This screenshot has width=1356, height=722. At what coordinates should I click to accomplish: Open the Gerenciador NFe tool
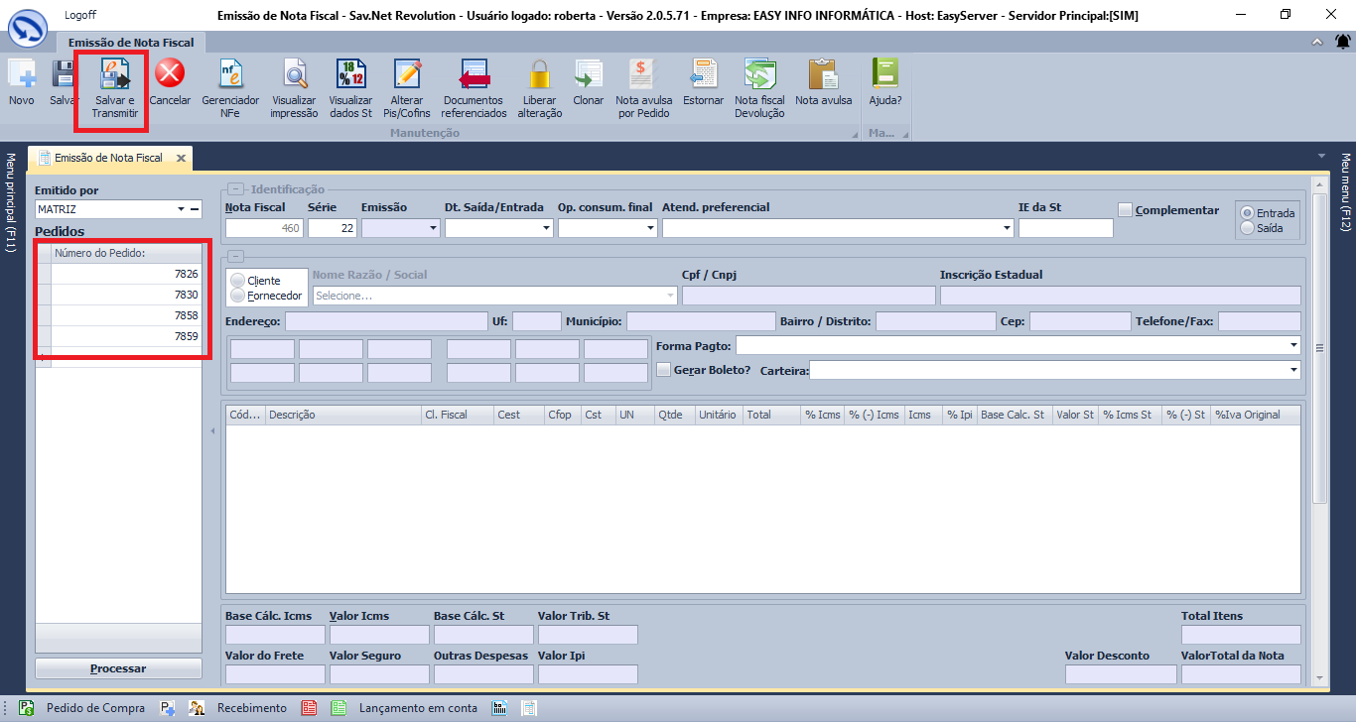[x=230, y=75]
